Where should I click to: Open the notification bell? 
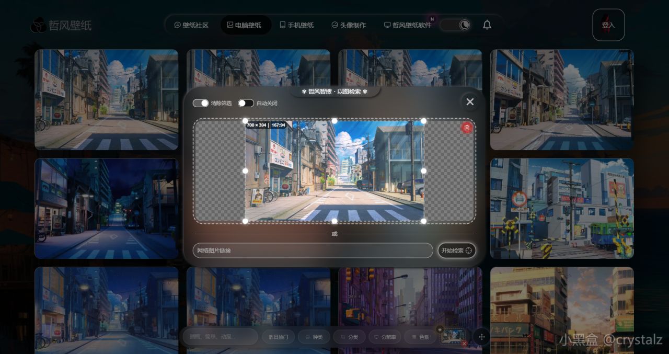pos(487,25)
